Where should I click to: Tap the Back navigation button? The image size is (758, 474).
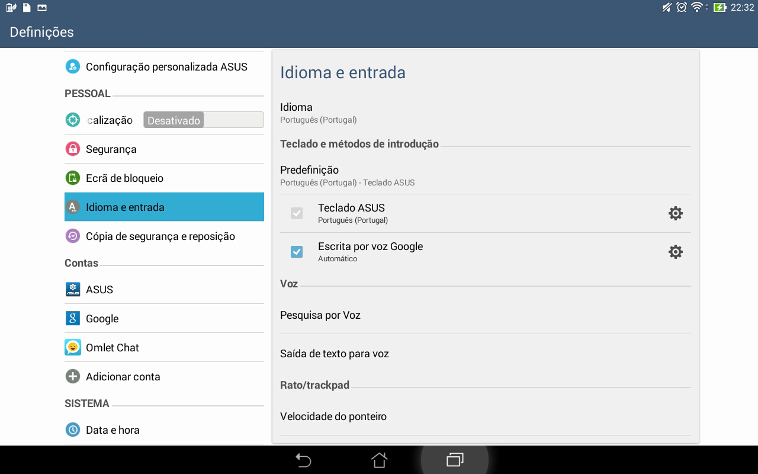coord(303,460)
